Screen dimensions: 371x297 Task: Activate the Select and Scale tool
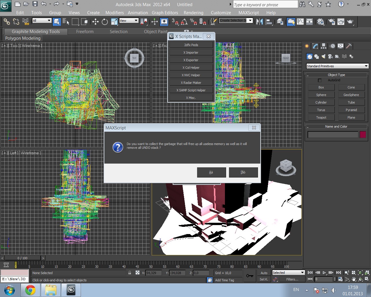point(114,21)
